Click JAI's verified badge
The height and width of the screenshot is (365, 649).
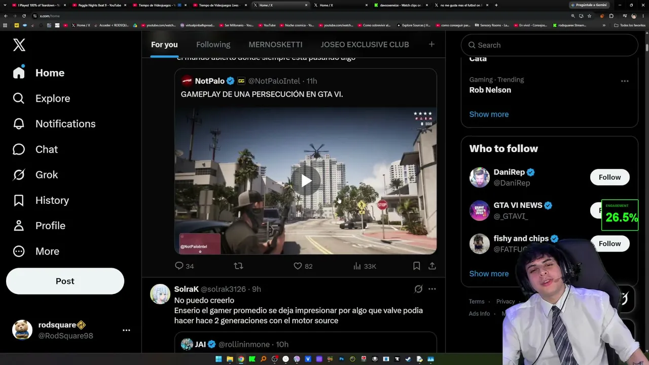tap(212, 345)
